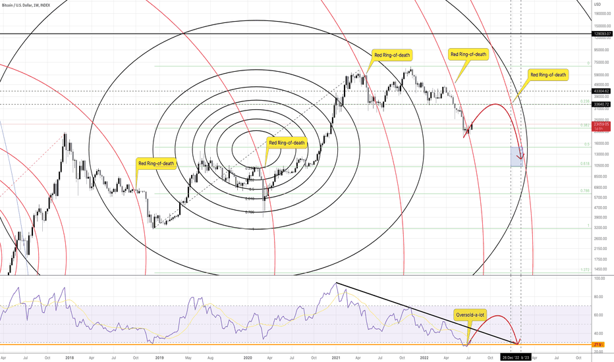Click the 2022 year label on the time axis
This screenshot has width=614, height=362.
pyautogui.click(x=424, y=357)
